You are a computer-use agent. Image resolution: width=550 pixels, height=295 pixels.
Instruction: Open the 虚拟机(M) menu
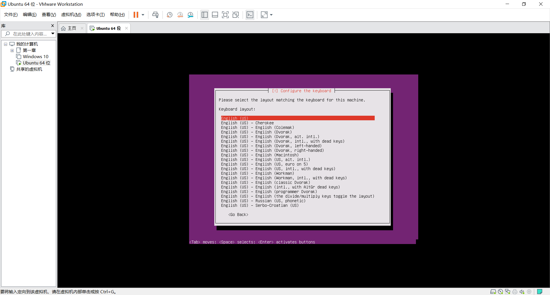point(71,15)
